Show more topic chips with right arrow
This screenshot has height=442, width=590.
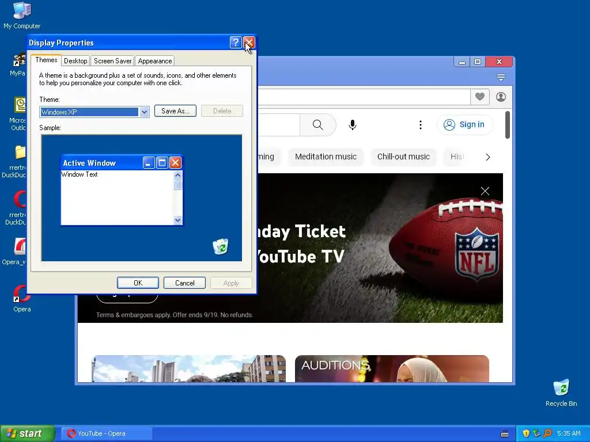pos(488,157)
